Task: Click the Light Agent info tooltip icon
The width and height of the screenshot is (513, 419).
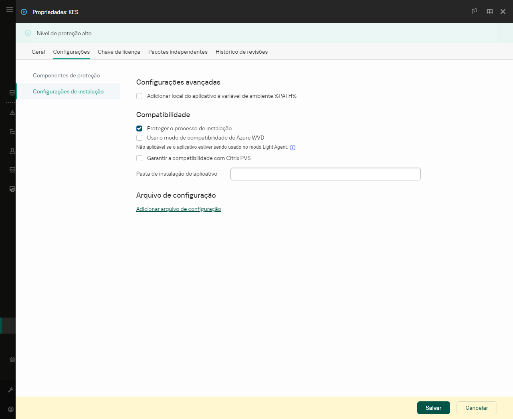Action: (x=293, y=148)
